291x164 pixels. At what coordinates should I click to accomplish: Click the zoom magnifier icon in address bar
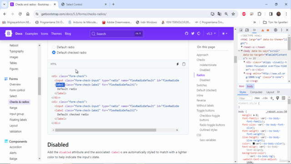[226, 14]
